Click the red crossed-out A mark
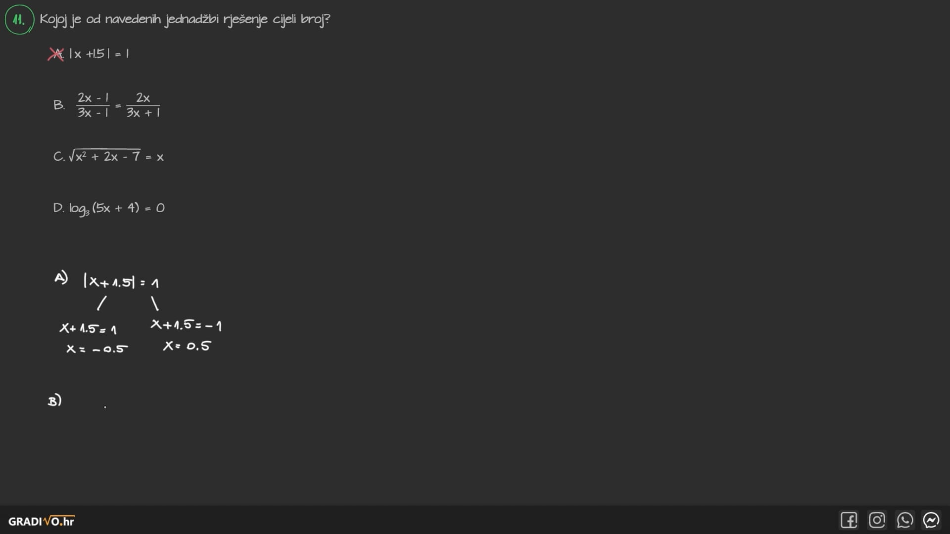The height and width of the screenshot is (534, 950). click(x=56, y=54)
